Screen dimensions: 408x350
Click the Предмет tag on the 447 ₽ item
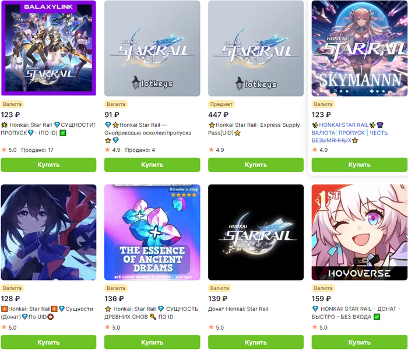coord(221,104)
